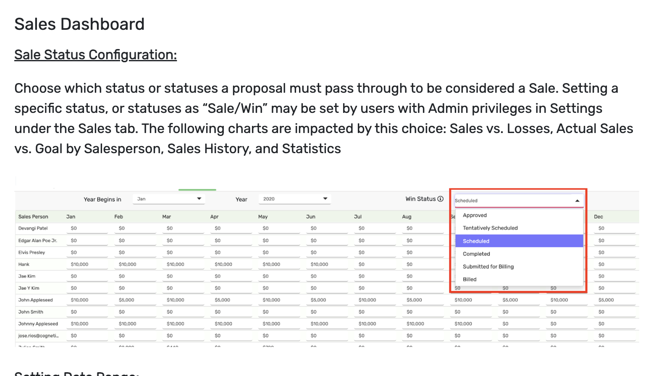Click Edgar Alan Poe Jr.'s April field

coord(230,240)
